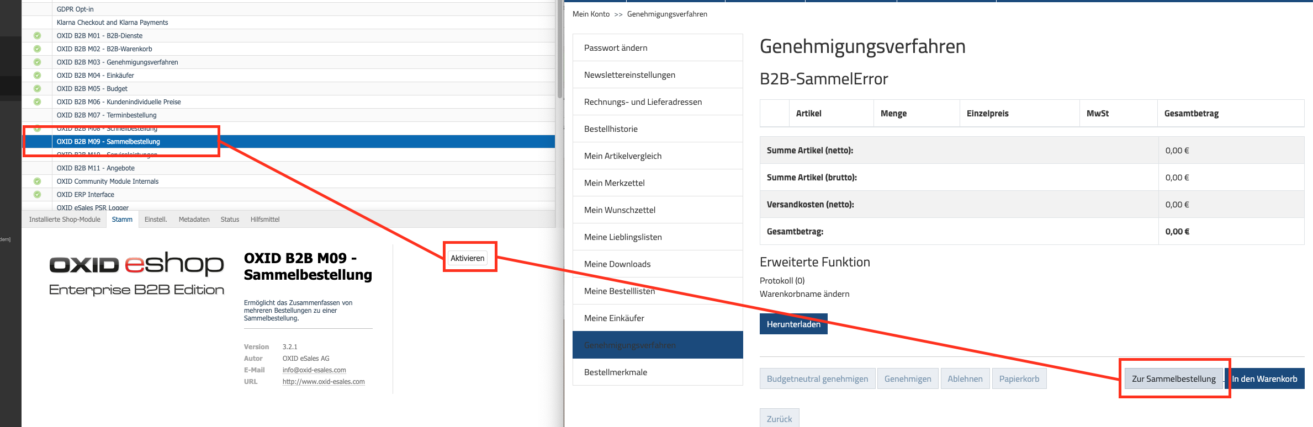Click status icon beside Kundenindividuelle Preise module
This screenshot has width=1313, height=427.
(x=37, y=102)
